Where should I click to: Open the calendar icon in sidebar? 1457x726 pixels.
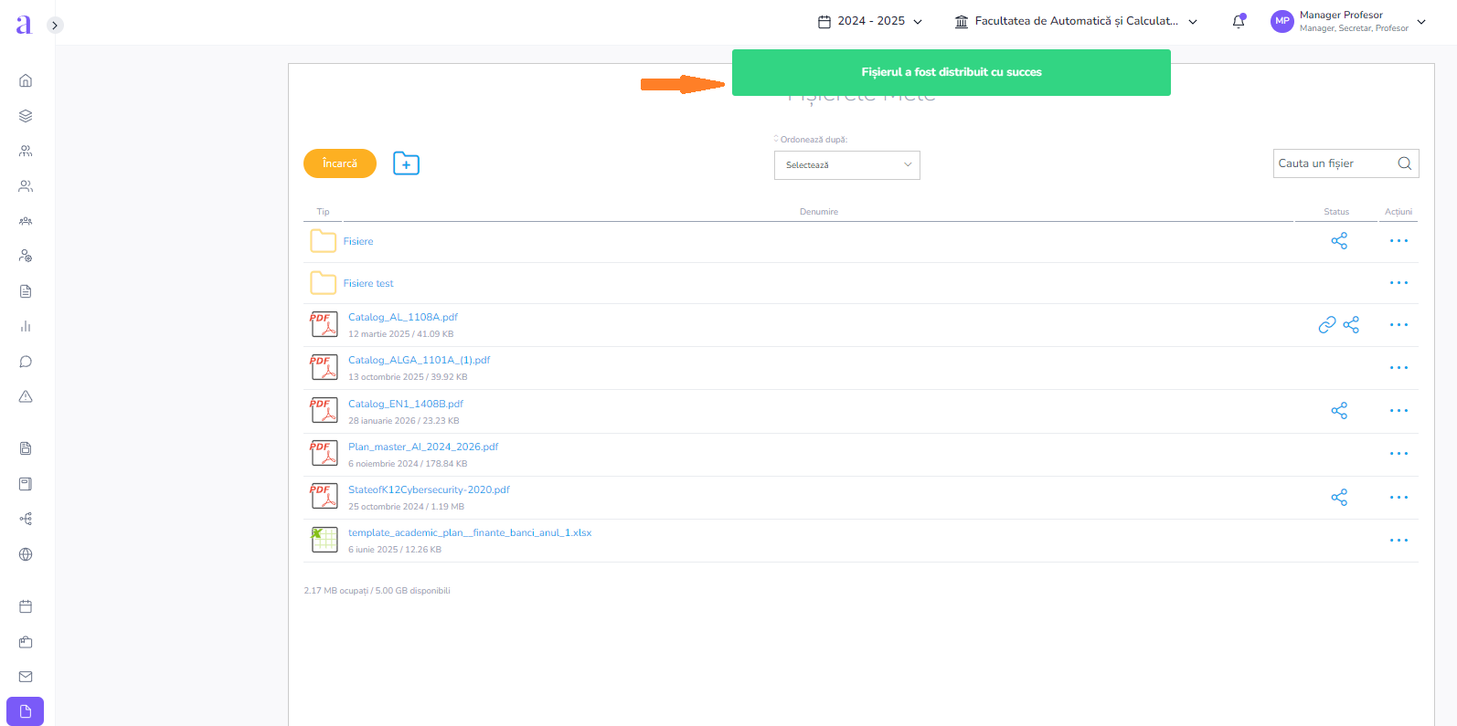[26, 606]
